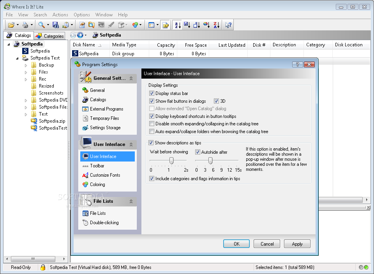The width and height of the screenshot is (374, 274).
Task: Click the grey back navigation arrow
Action: [x=73, y=35]
